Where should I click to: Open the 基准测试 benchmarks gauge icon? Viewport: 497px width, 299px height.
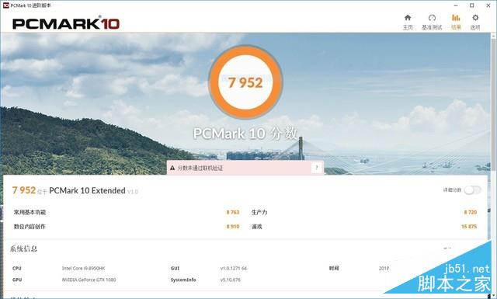432,18
